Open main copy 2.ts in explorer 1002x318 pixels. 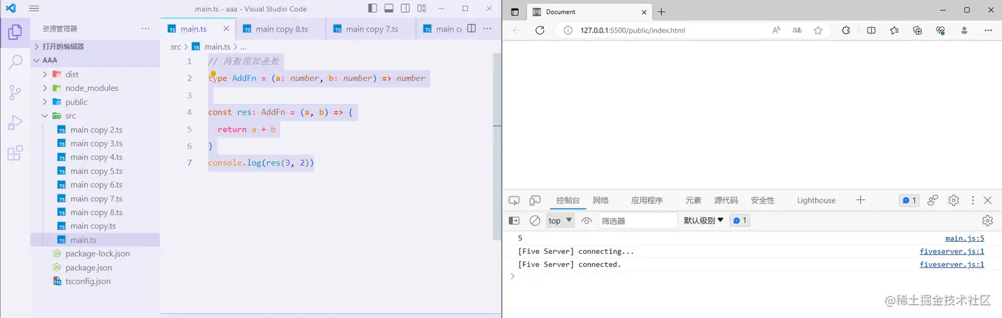95,130
